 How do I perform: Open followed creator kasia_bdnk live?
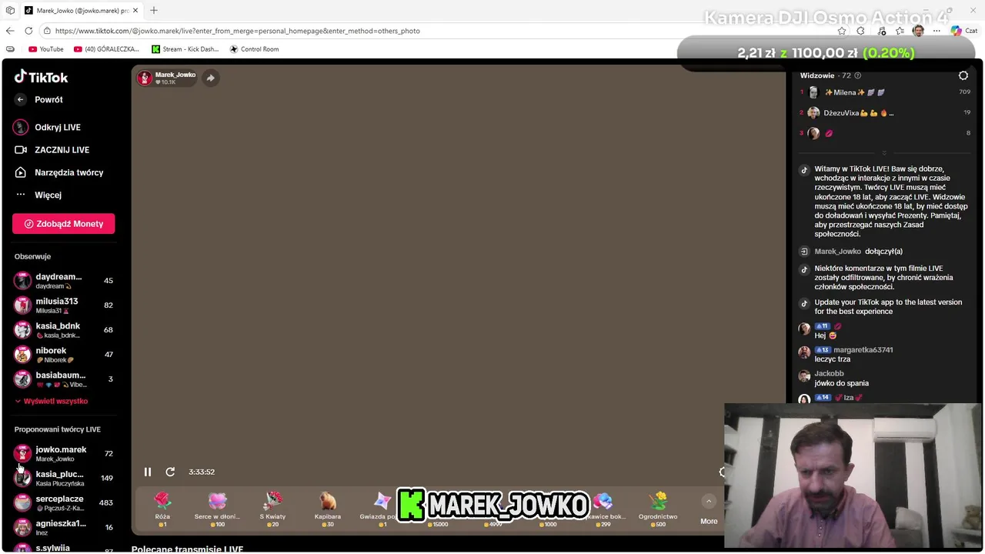point(63,330)
